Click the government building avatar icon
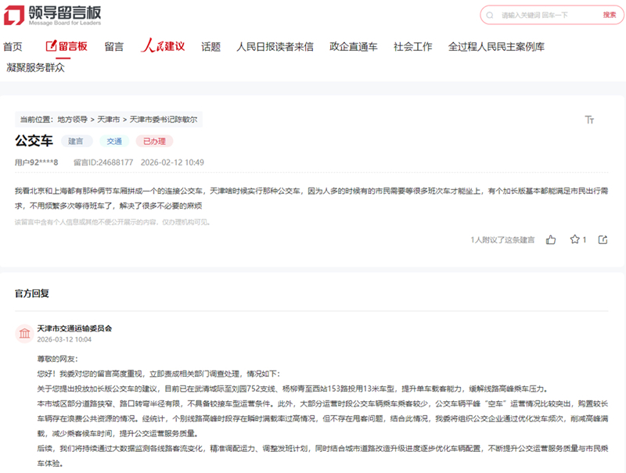This screenshot has height=473, width=626. coord(24,333)
